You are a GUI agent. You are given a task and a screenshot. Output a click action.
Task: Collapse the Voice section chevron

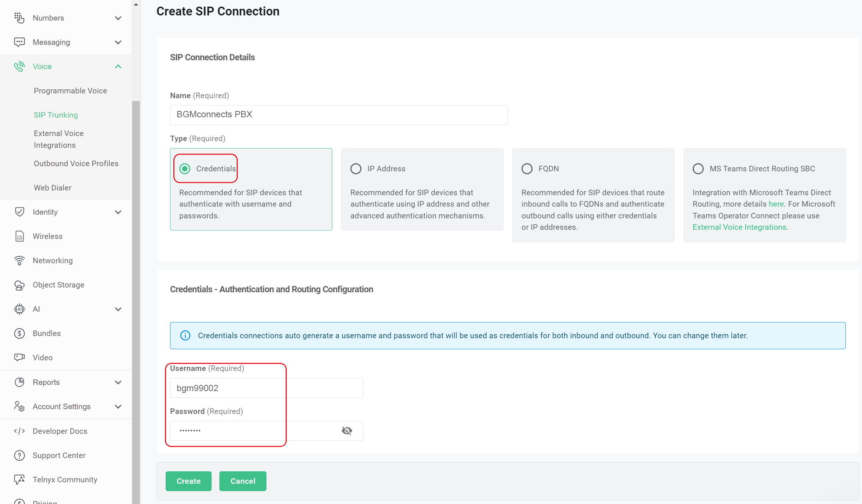tap(118, 67)
